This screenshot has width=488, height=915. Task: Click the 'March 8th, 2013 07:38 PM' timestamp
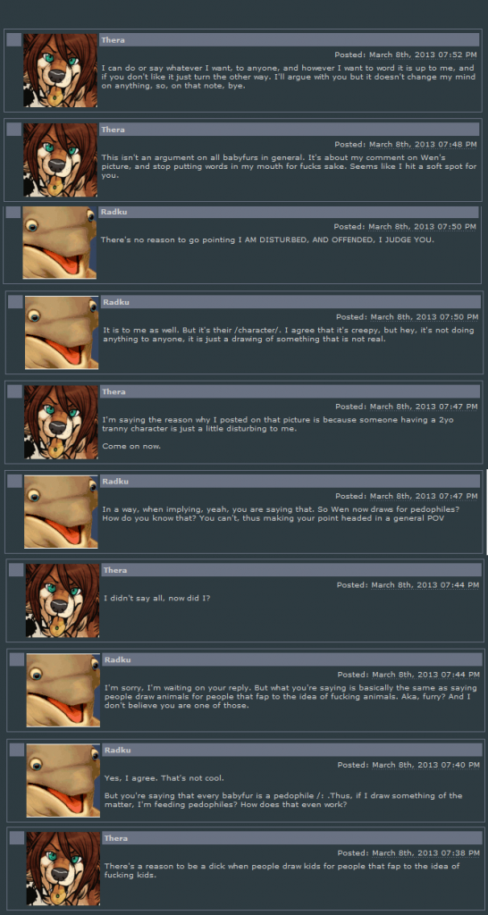(425, 853)
